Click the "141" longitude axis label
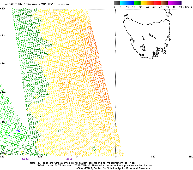Screen dimensions: 193x170 [x=77, y=157]
